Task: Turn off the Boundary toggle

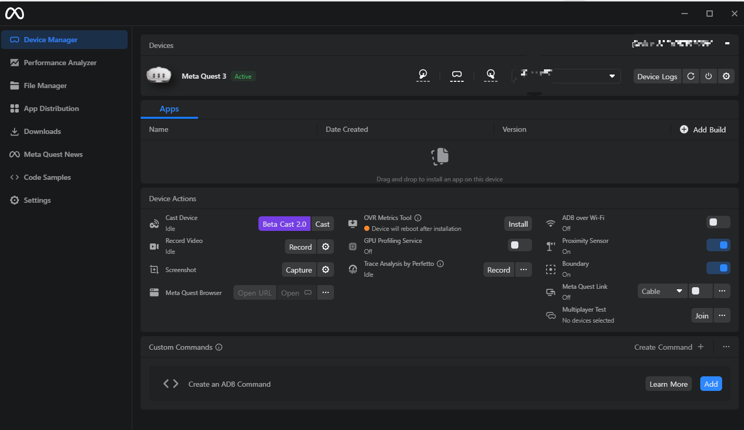Action: [718, 268]
